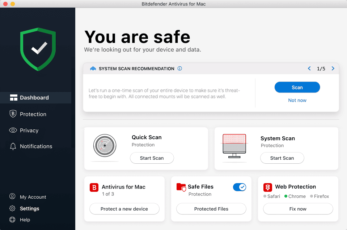Go back using the left carousel chevron
Image resolution: width=347 pixels, height=230 pixels.
(x=309, y=68)
